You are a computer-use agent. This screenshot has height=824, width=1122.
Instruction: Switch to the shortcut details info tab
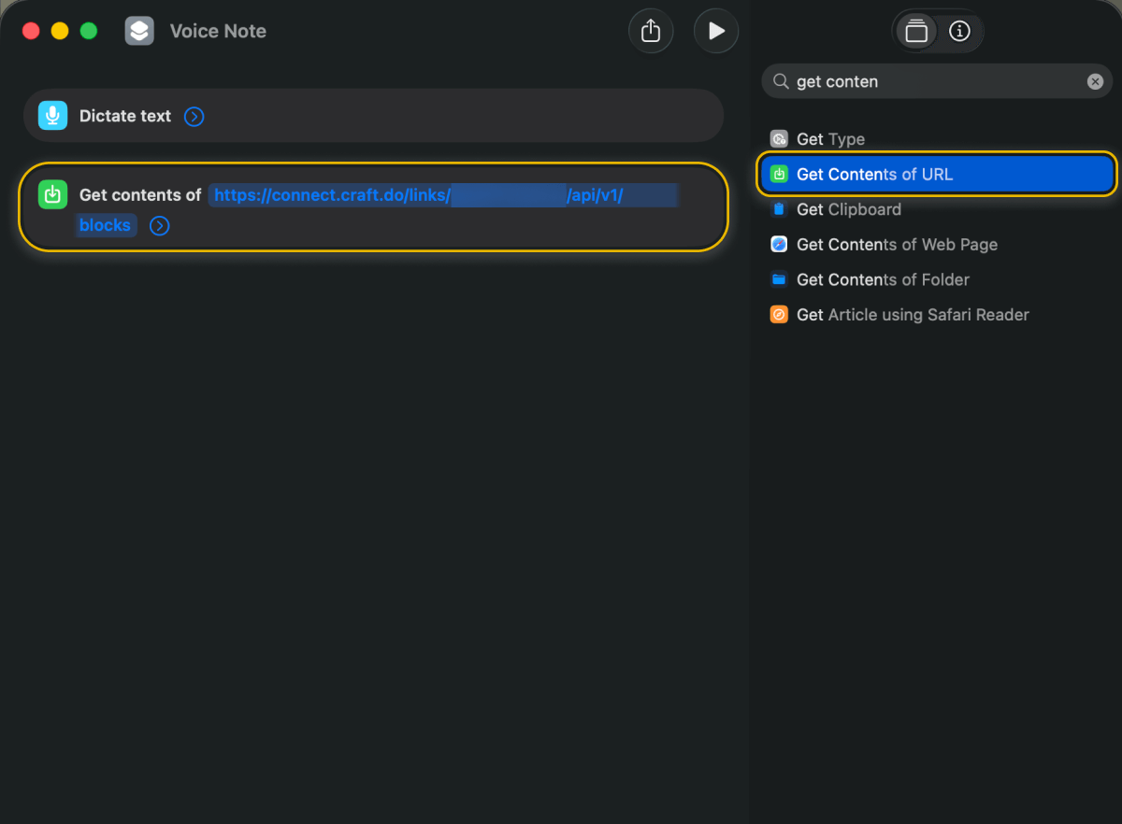point(959,30)
